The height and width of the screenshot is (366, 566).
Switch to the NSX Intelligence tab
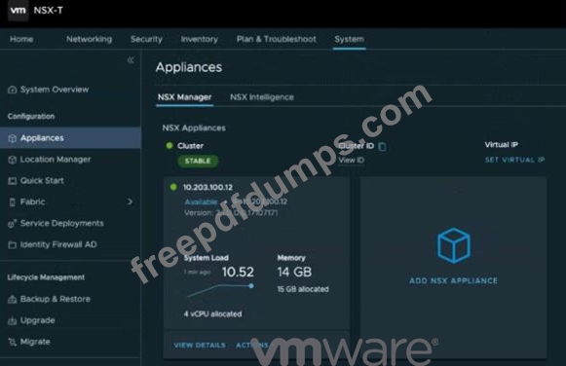[x=262, y=97]
